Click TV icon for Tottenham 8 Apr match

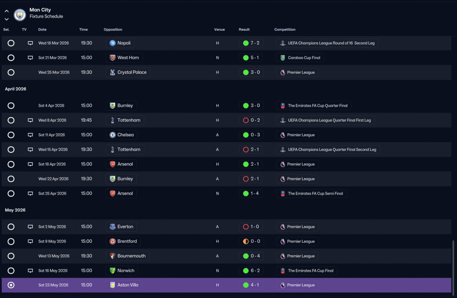coord(30,120)
